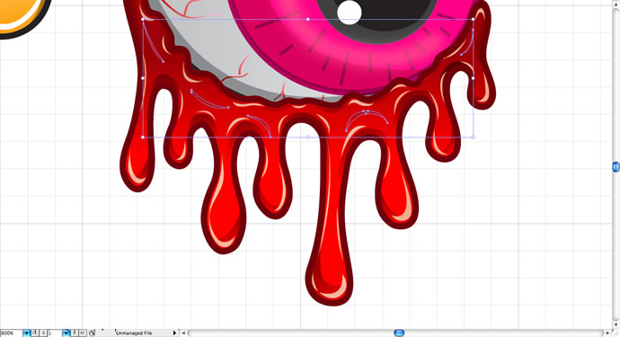Go to the first artboard button
This screenshot has width=620, height=337.
click(35, 333)
